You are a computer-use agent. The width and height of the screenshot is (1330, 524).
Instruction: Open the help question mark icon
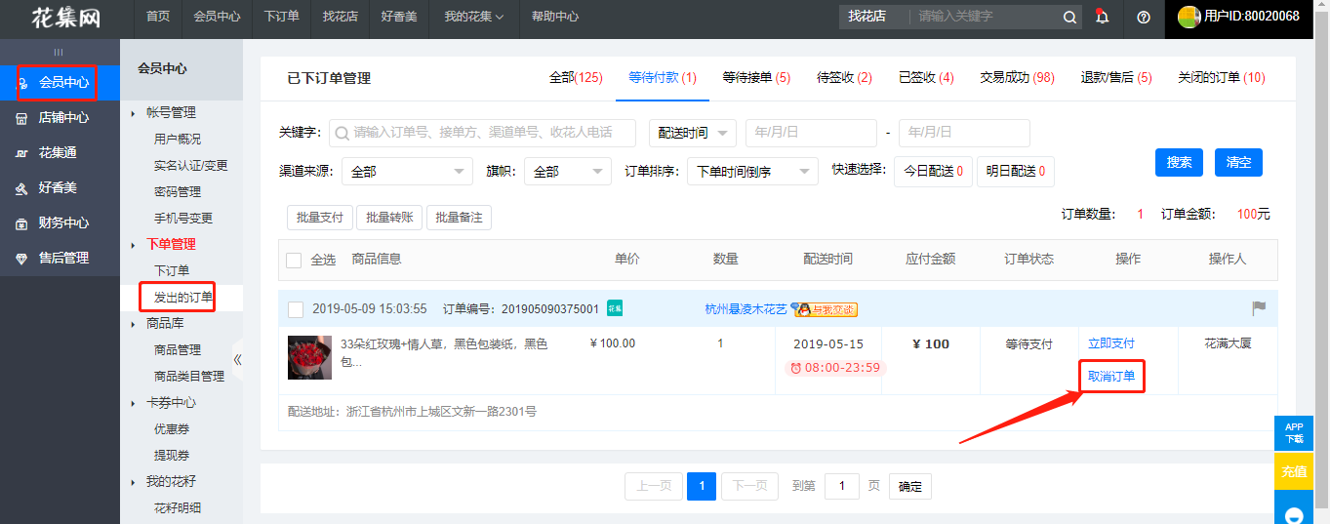tap(1144, 17)
